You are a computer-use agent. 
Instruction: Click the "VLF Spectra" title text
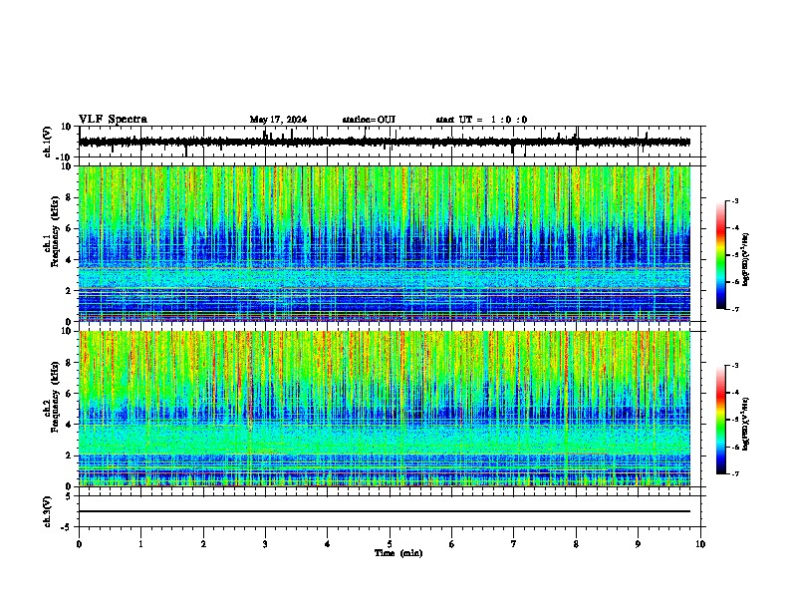tap(113, 120)
